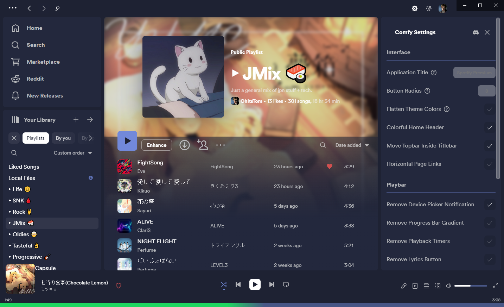
Task: Open lyrics with the microphone icon
Action: coord(404,286)
